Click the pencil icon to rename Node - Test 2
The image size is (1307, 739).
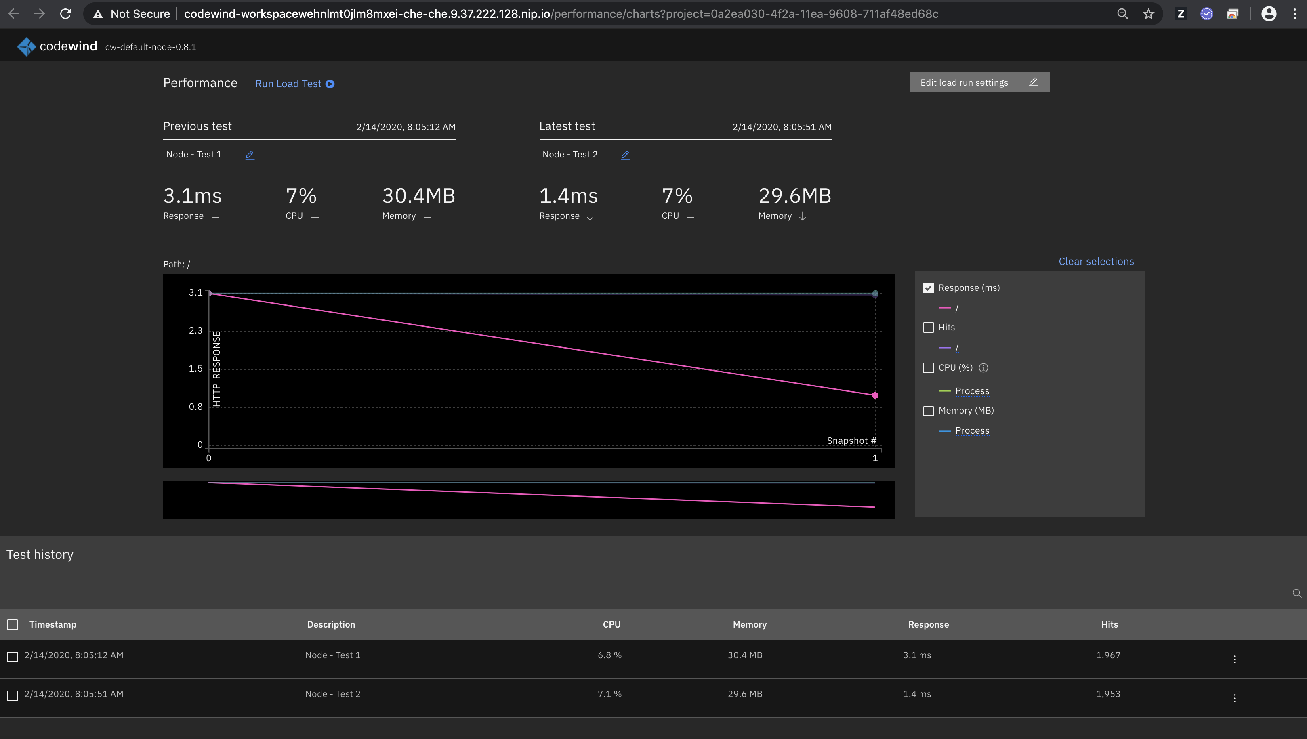tap(625, 155)
